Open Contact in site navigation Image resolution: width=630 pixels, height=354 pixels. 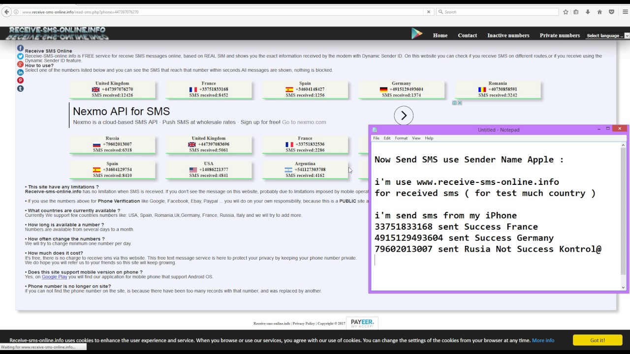point(467,35)
